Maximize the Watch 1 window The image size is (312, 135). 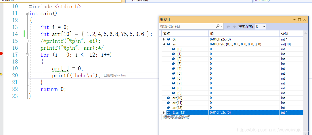tap(299, 20)
